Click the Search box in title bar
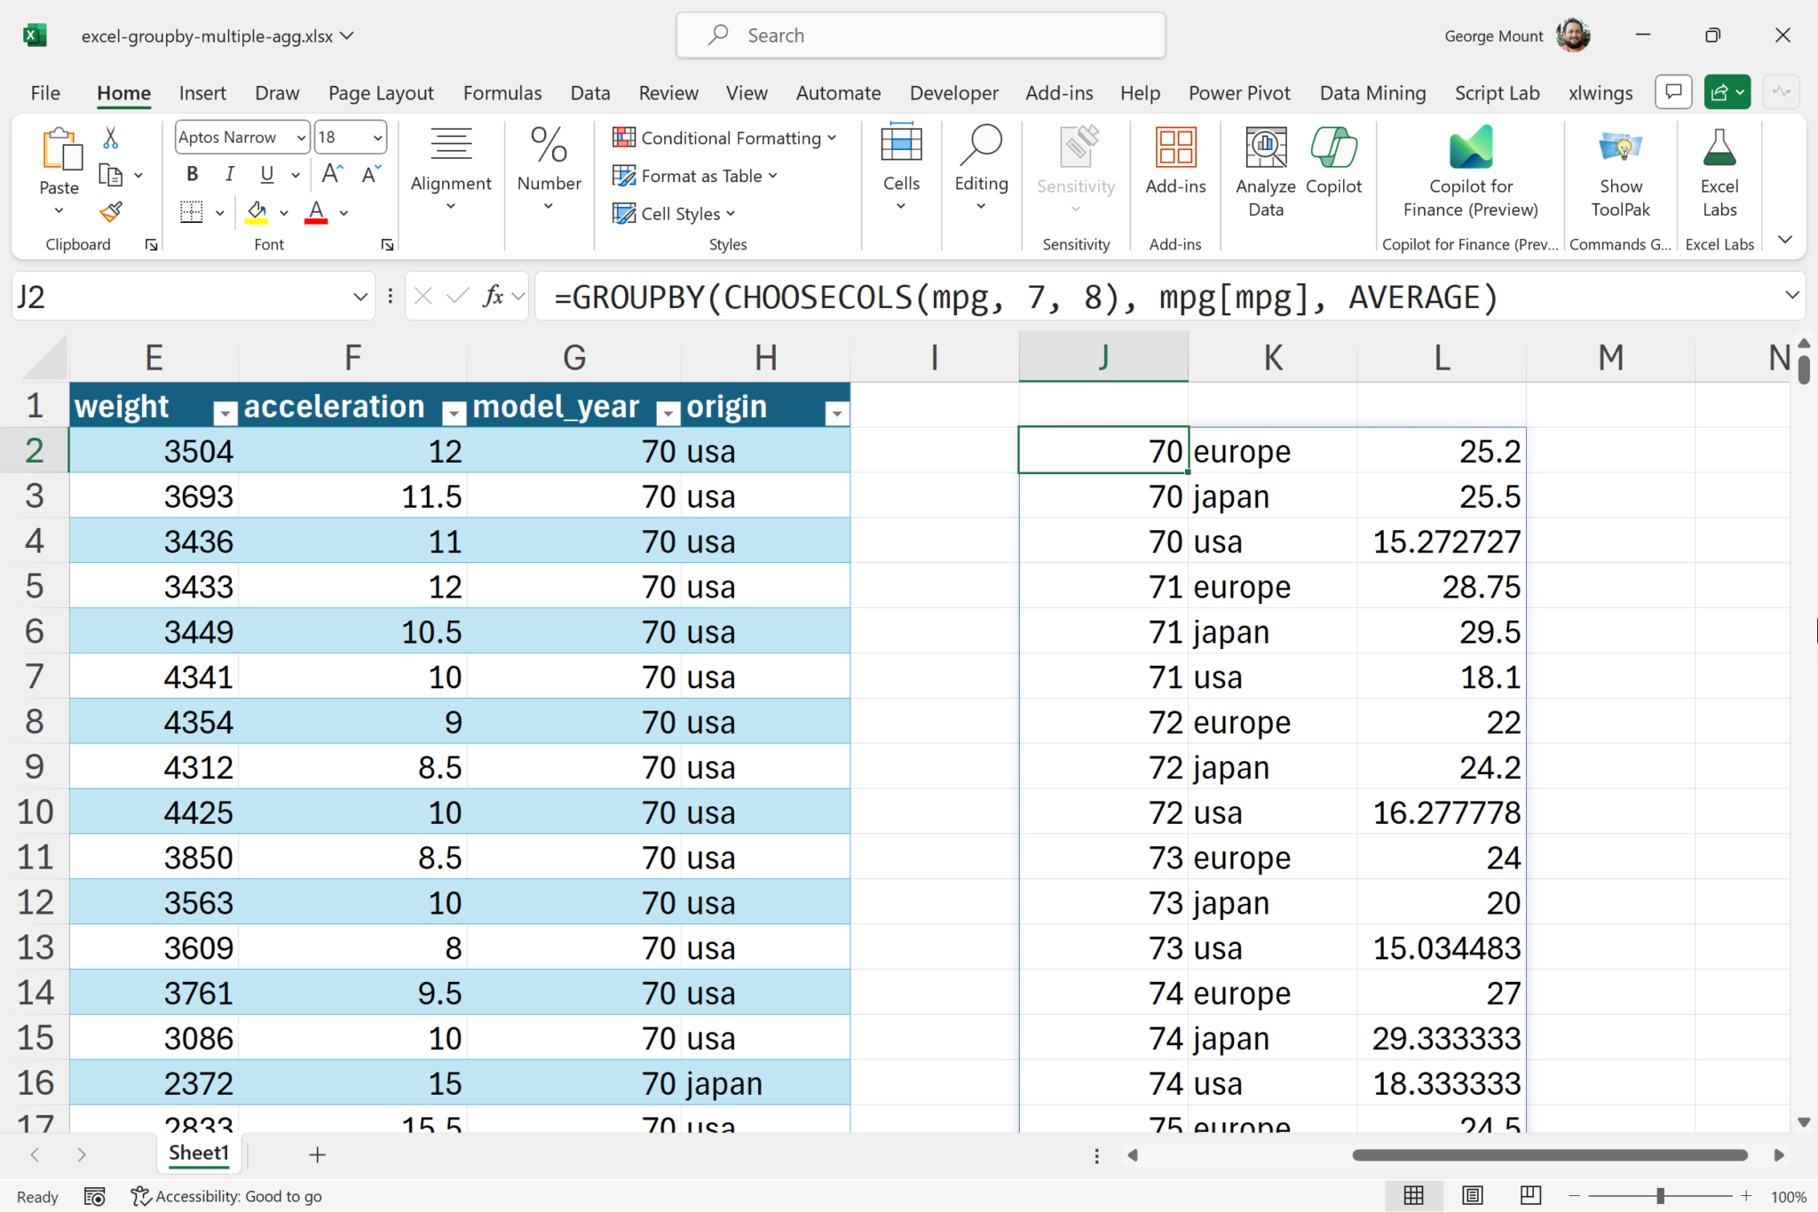The image size is (1818, 1212). pos(920,36)
